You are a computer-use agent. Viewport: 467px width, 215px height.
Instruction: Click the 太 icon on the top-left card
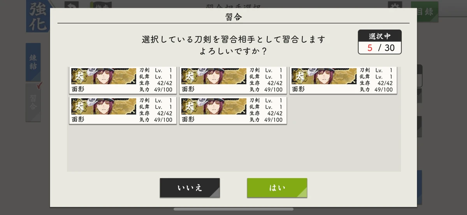point(78,76)
